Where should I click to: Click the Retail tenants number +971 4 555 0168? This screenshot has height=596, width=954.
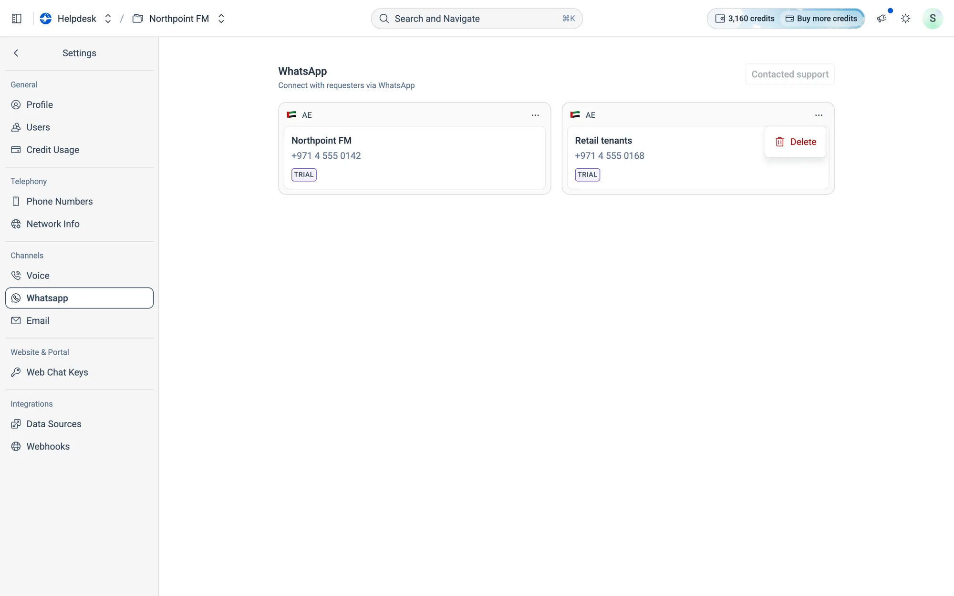point(610,156)
